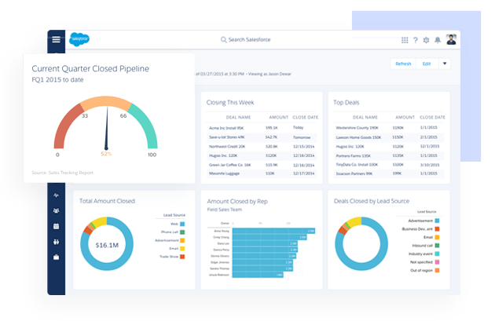Click Web swatch in Total Amount Closed legend
Screen dimensions: 495x321
[182, 224]
